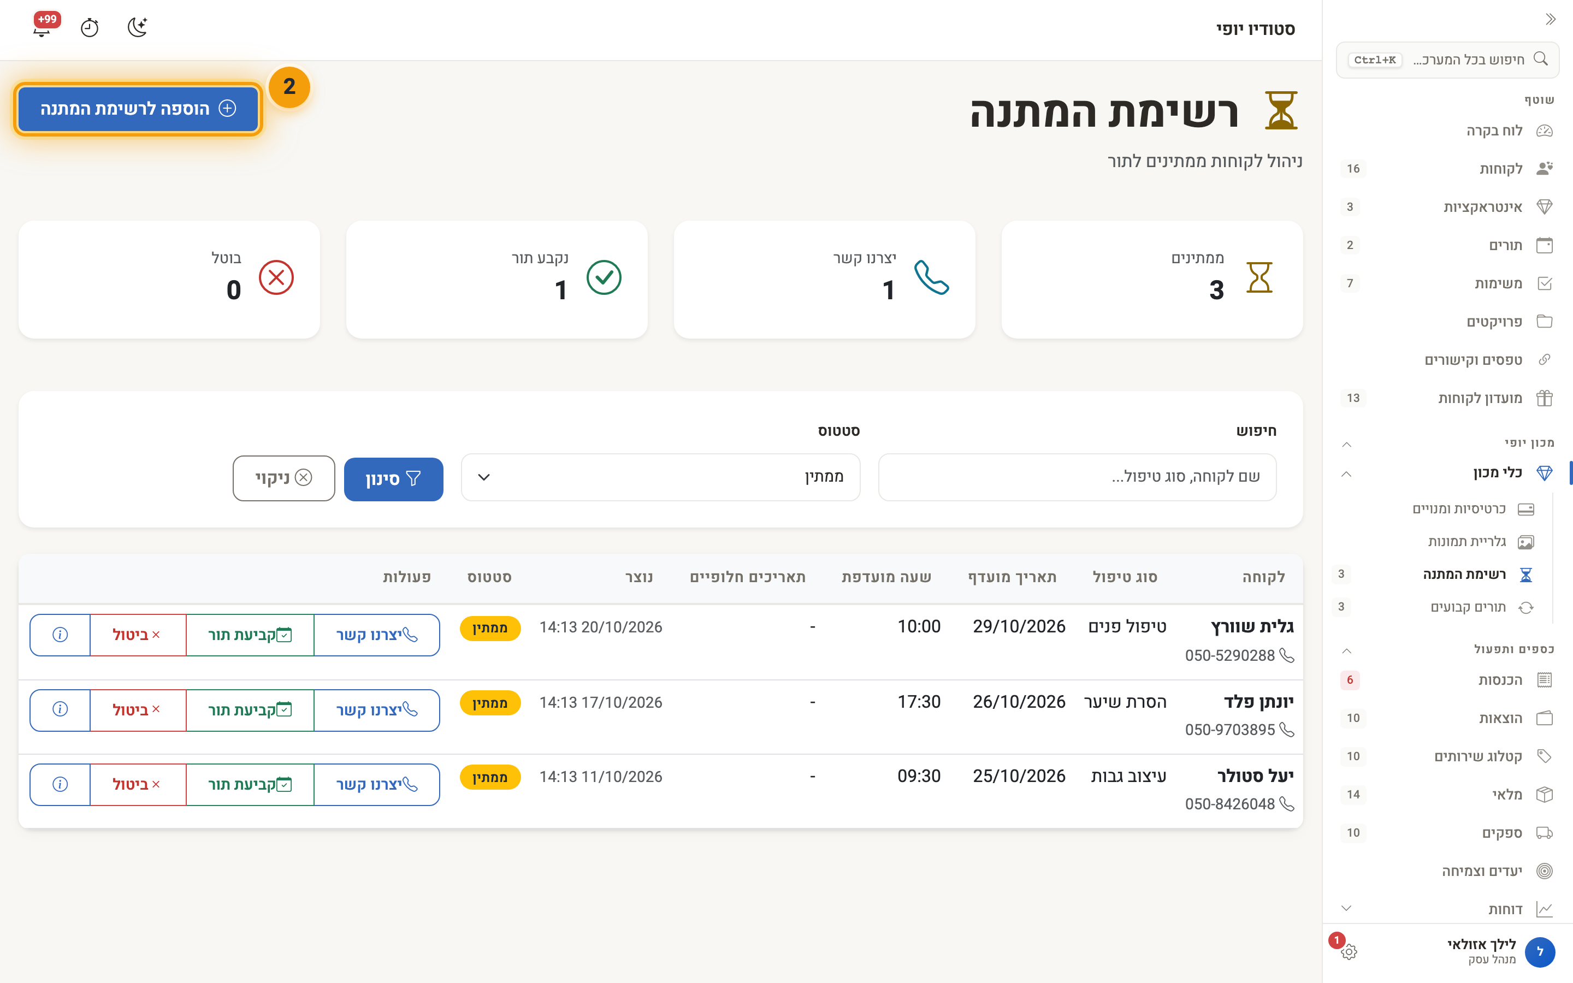
Task: Open the timer clock icon
Action: [x=90, y=27]
